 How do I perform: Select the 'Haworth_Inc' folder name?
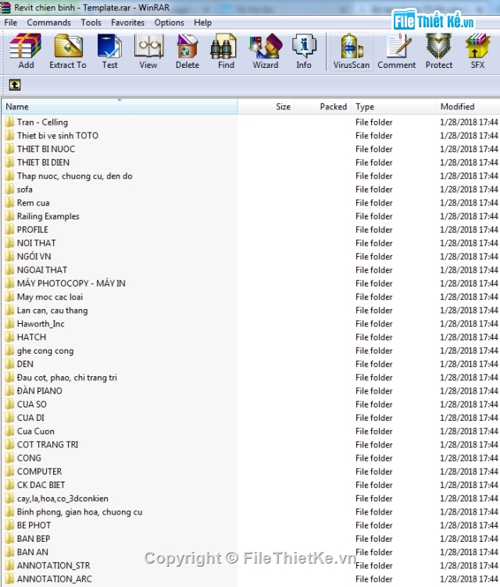[x=41, y=324]
